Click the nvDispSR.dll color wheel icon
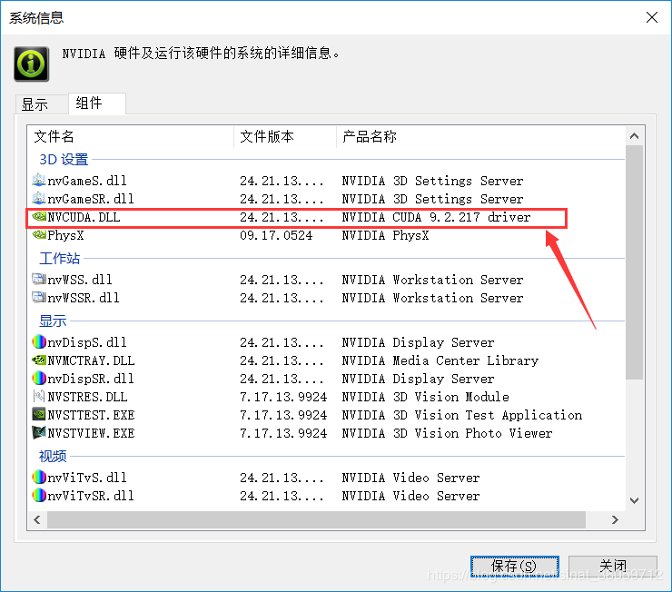Viewport: 672px width, 592px height. coord(39,379)
